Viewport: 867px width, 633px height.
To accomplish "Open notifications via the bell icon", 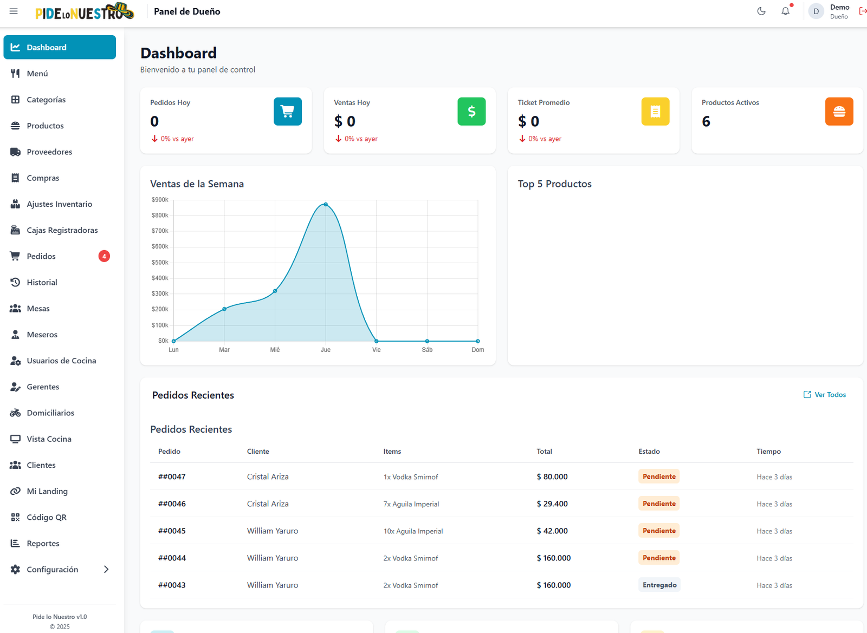I will [x=785, y=11].
